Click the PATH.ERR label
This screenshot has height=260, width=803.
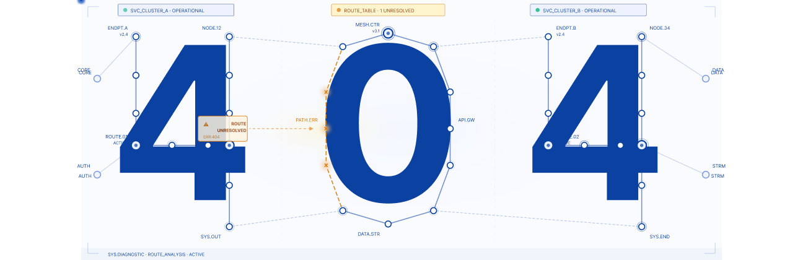(x=307, y=119)
